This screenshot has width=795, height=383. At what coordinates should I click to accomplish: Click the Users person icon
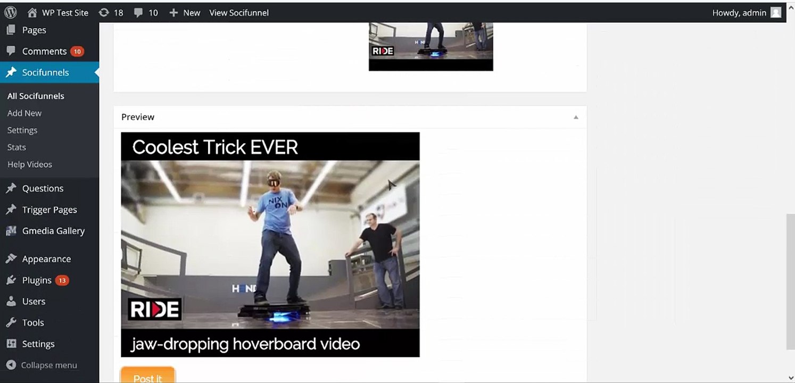pos(11,301)
